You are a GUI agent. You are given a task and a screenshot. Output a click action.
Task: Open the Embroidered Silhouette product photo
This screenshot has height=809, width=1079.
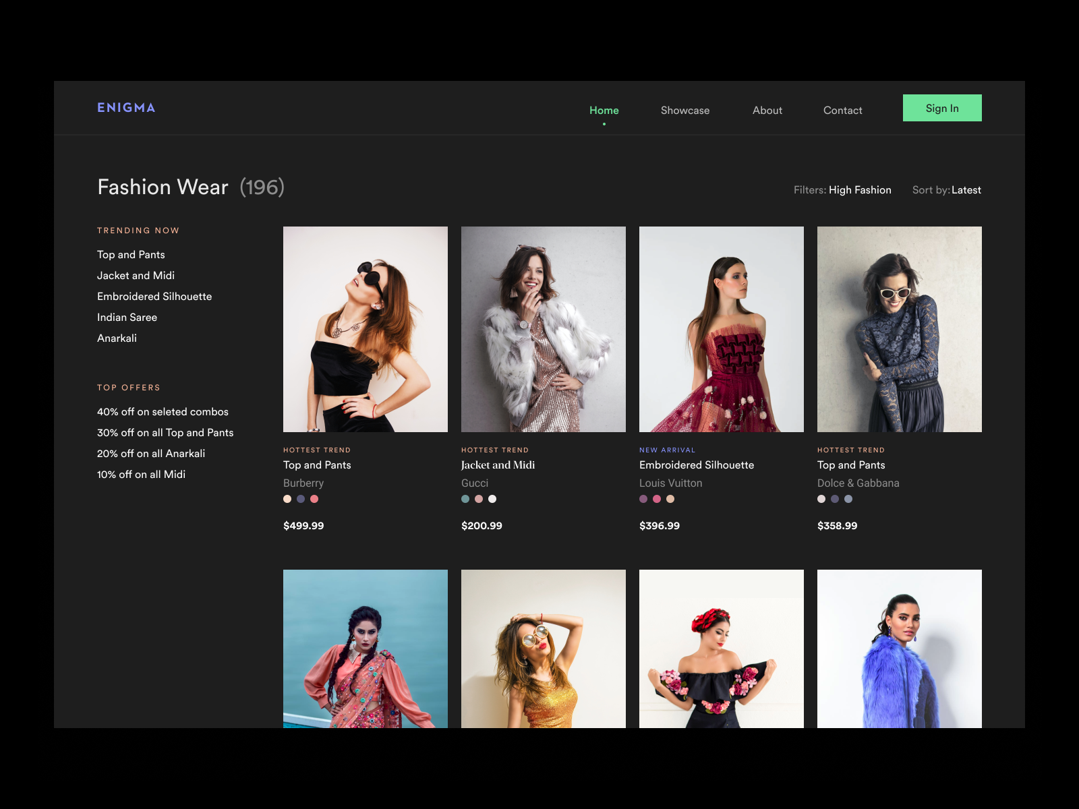pos(721,329)
